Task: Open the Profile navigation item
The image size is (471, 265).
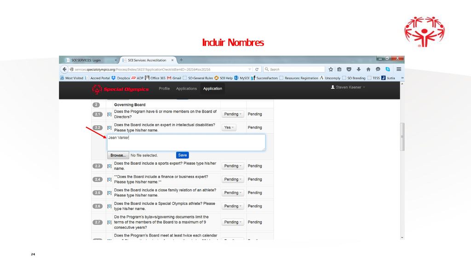Action: [x=164, y=89]
